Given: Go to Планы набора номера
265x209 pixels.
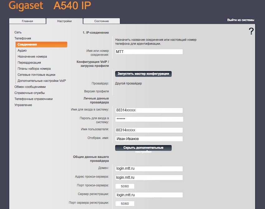Looking at the screenshot, I should [34, 69].
